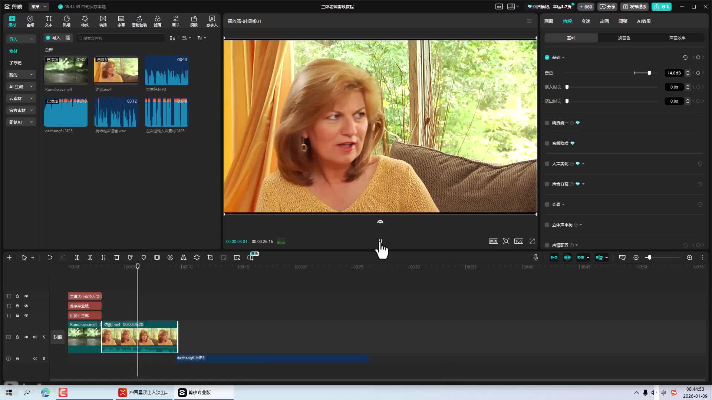Click the delete clip toolbar icon
The height and width of the screenshot is (400, 712).
pyautogui.click(x=117, y=257)
